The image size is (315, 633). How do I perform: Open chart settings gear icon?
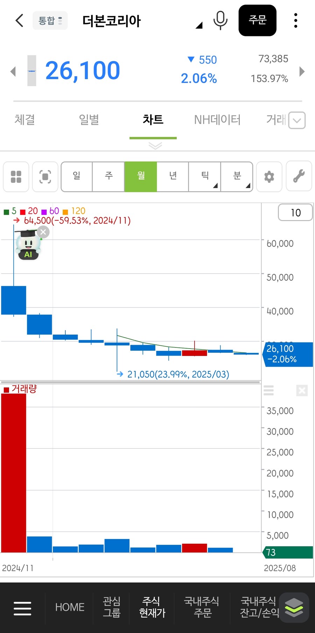pos(269,177)
